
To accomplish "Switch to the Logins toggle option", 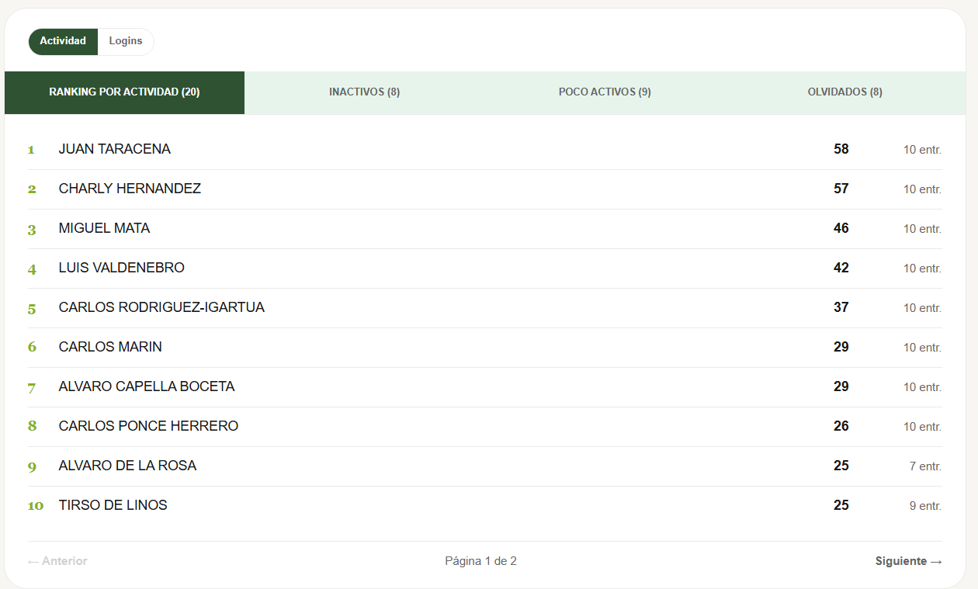I will point(126,41).
